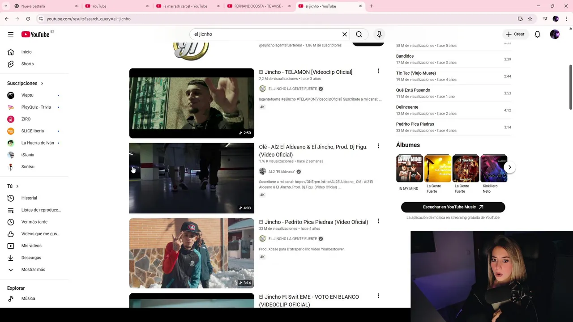The image size is (573, 322).
Task: Play the Olé Al2 El Aldeano thumbnail
Action: point(192,178)
